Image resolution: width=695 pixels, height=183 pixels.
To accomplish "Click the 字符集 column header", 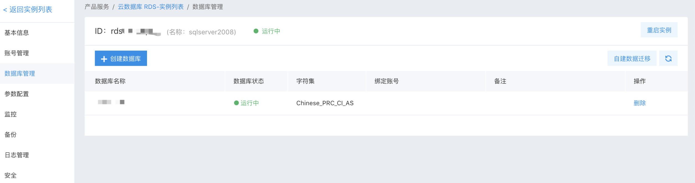I will (x=305, y=81).
